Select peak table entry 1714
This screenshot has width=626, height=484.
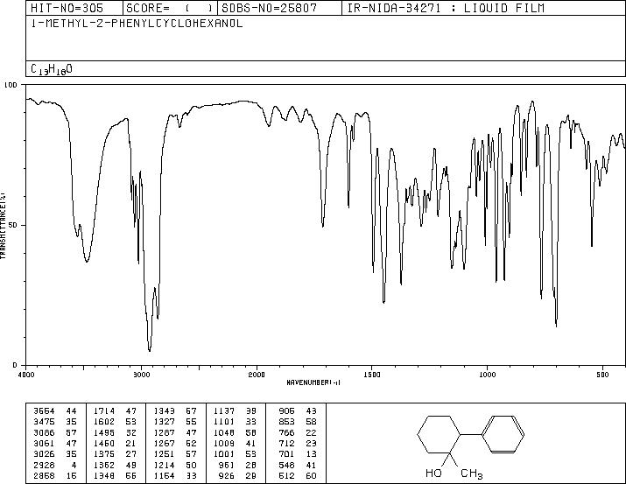115,411
